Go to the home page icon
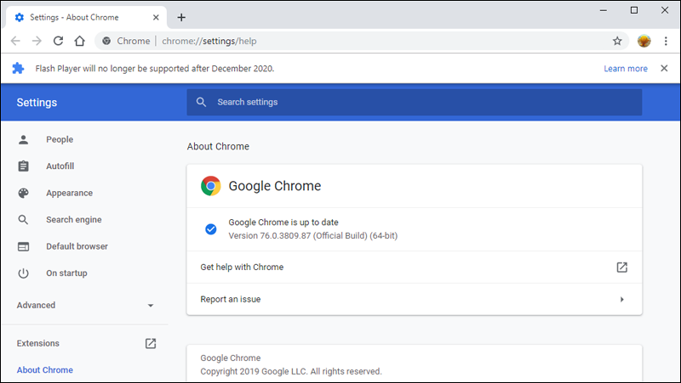 tap(79, 41)
